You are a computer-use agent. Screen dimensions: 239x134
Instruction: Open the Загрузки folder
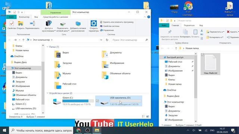[x=58, y=64]
